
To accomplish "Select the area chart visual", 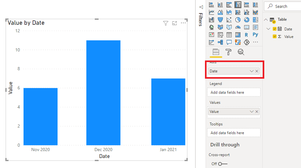I will pos(220,12).
